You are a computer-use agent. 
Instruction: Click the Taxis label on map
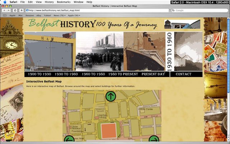125,122
